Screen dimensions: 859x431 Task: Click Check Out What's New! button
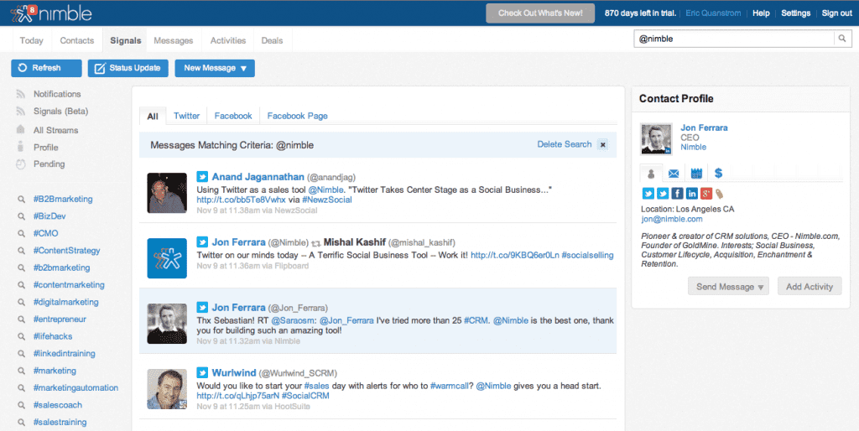tap(540, 13)
